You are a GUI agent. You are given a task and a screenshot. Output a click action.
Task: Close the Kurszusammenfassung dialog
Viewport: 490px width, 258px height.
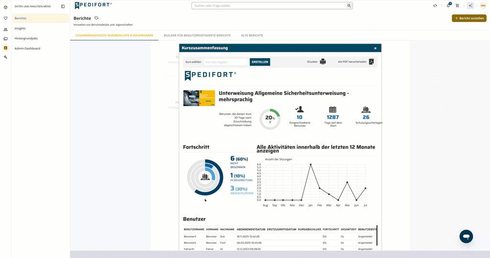tap(375, 48)
